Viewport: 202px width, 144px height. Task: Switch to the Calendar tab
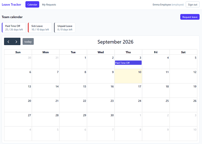click(x=32, y=5)
